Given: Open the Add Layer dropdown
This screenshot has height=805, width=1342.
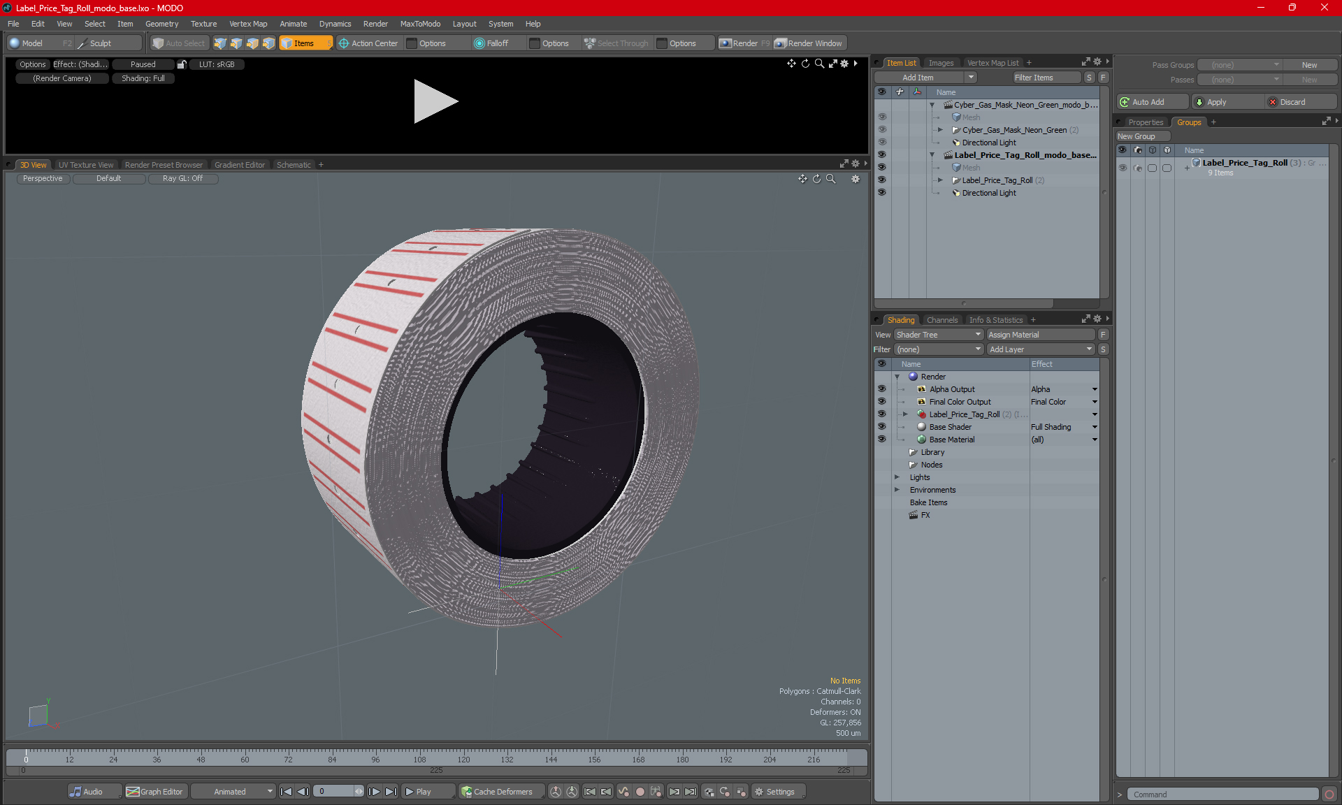Looking at the screenshot, I should coord(1039,349).
